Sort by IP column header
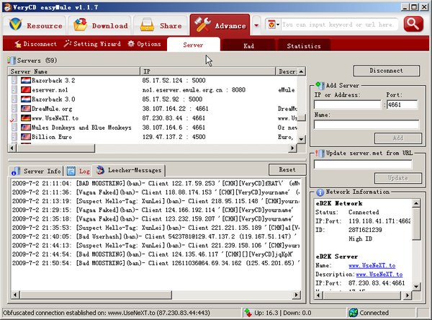Image resolution: width=432 pixels, height=320 pixels. [208, 71]
